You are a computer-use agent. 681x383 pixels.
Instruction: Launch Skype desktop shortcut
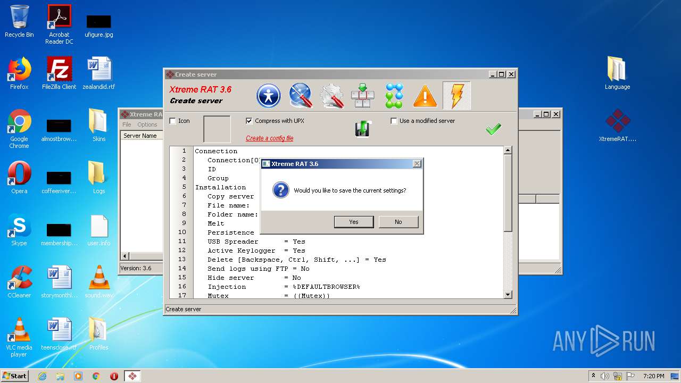(x=19, y=230)
